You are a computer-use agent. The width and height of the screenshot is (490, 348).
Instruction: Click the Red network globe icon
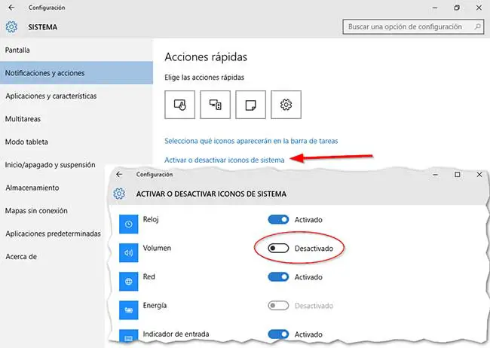coord(129,279)
